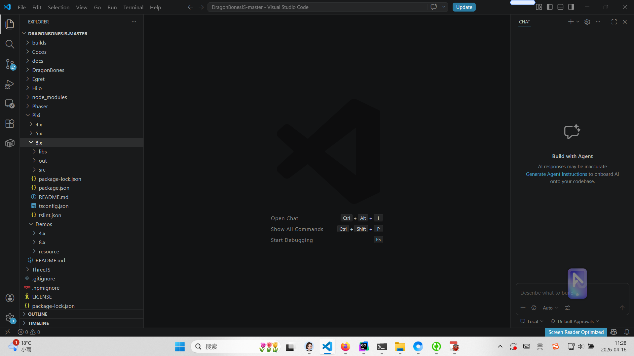Screen dimensions: 634x356
Task: Open new chat dropdown arrow
Action: (578, 22)
